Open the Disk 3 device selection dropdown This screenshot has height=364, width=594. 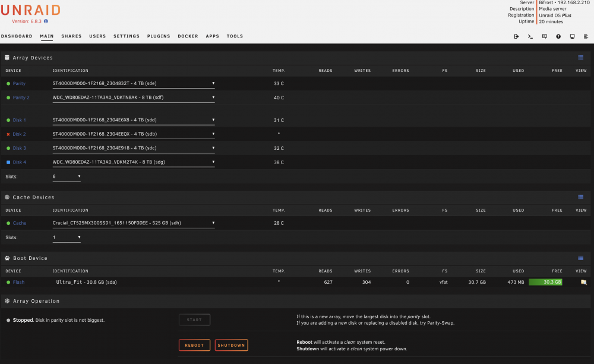click(x=133, y=148)
